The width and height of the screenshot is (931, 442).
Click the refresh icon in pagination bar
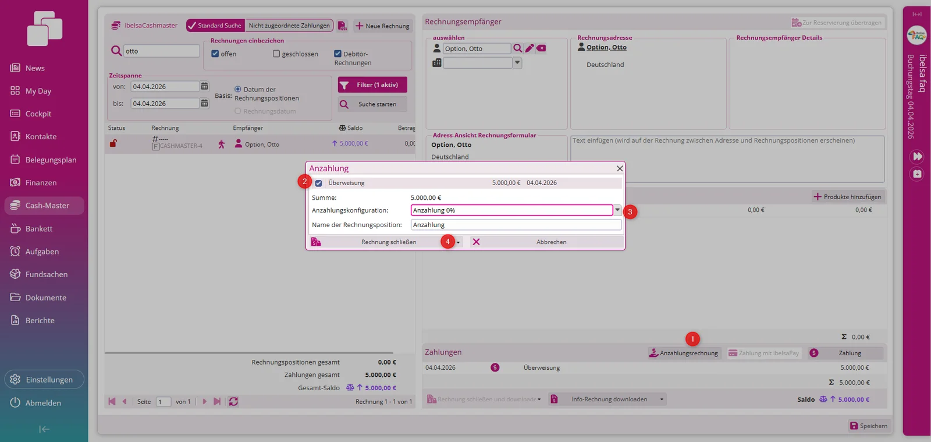[233, 402]
